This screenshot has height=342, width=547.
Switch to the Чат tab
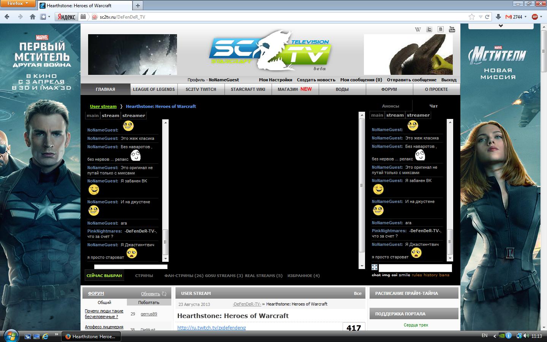click(433, 106)
